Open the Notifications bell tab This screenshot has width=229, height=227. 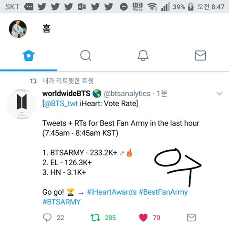click(143, 56)
